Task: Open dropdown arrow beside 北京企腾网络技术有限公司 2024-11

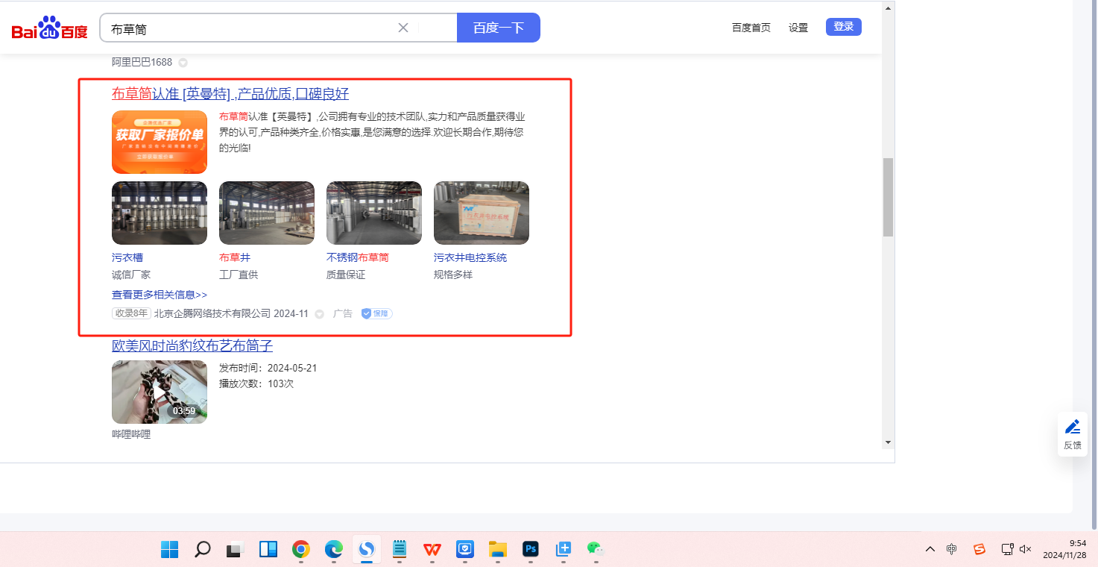Action: 320,314
